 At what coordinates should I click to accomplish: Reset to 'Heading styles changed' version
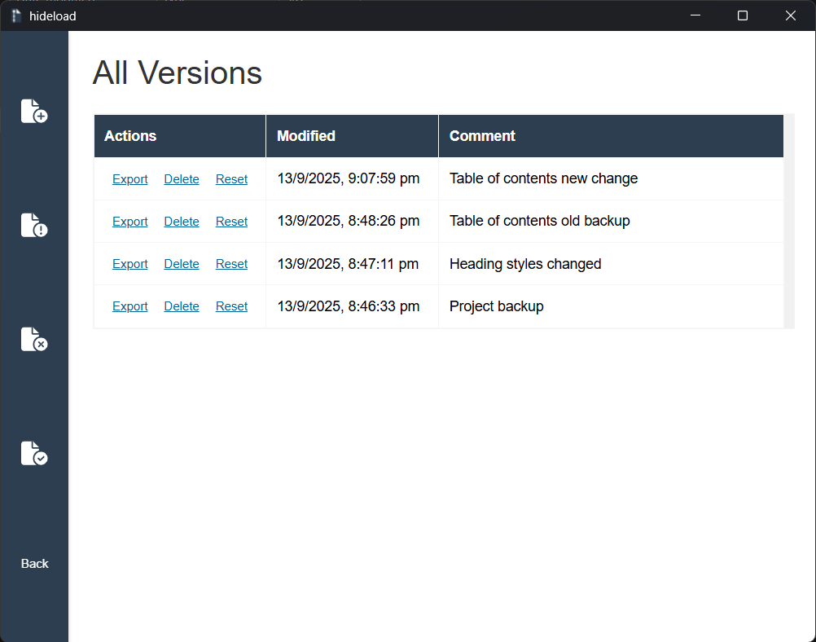pos(231,264)
